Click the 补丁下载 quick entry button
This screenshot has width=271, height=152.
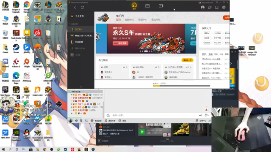click(217, 38)
